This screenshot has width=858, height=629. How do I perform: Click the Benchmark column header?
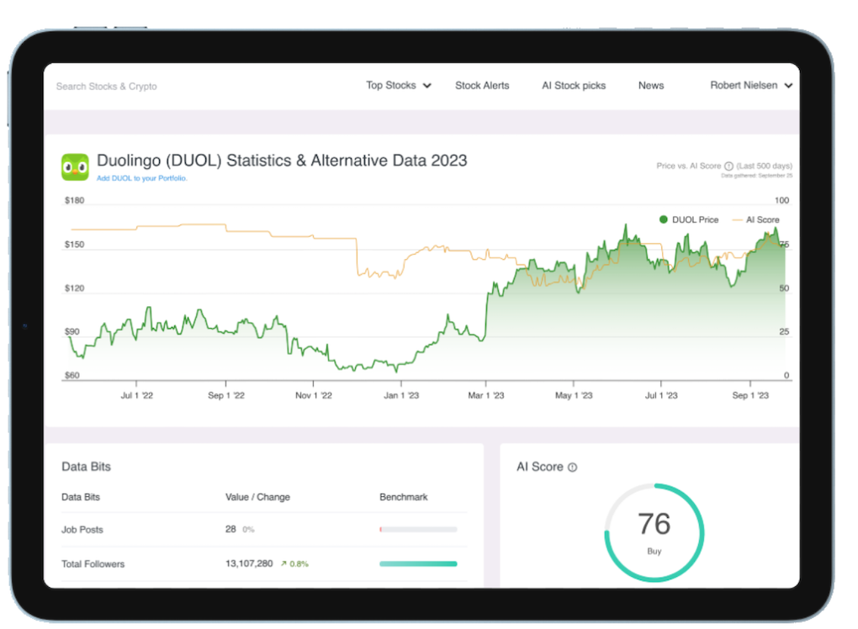coord(403,497)
